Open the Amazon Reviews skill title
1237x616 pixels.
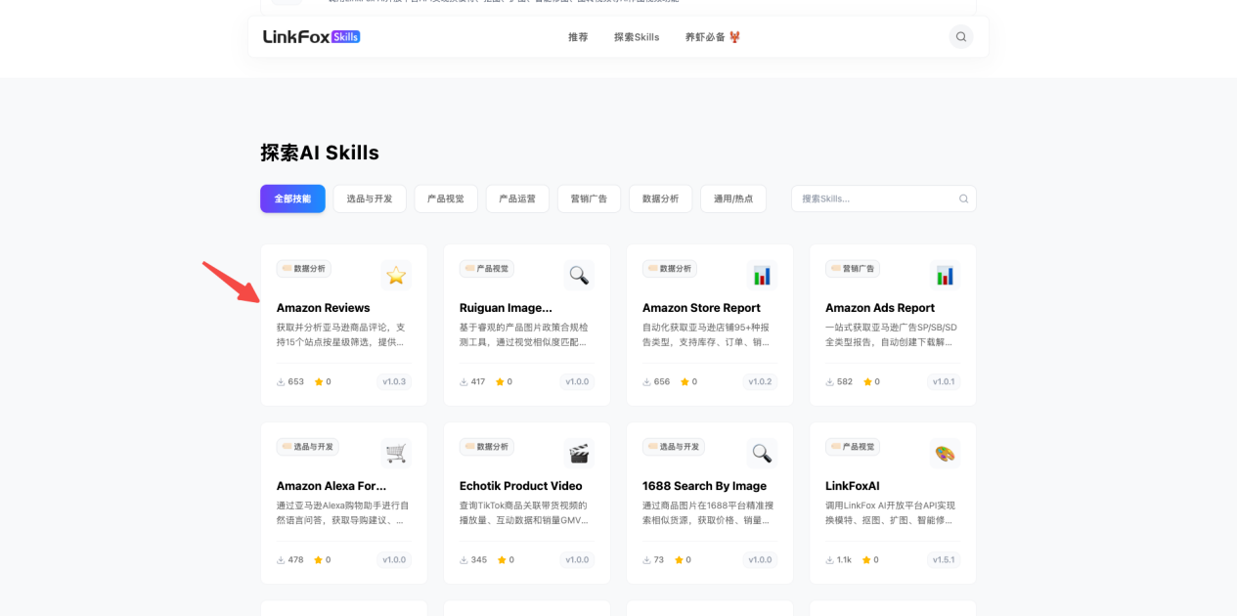[323, 308]
